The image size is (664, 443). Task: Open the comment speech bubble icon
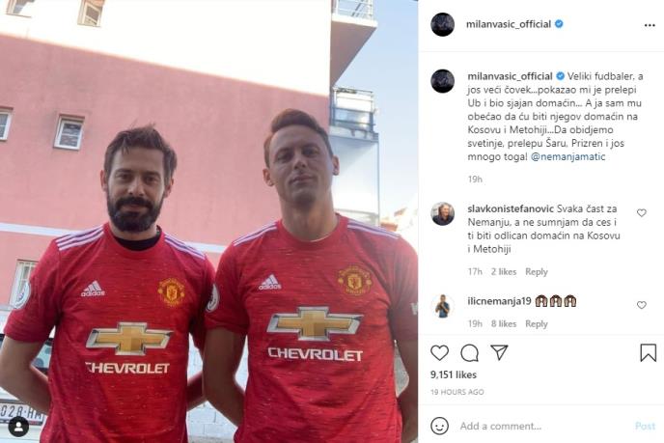click(x=469, y=353)
